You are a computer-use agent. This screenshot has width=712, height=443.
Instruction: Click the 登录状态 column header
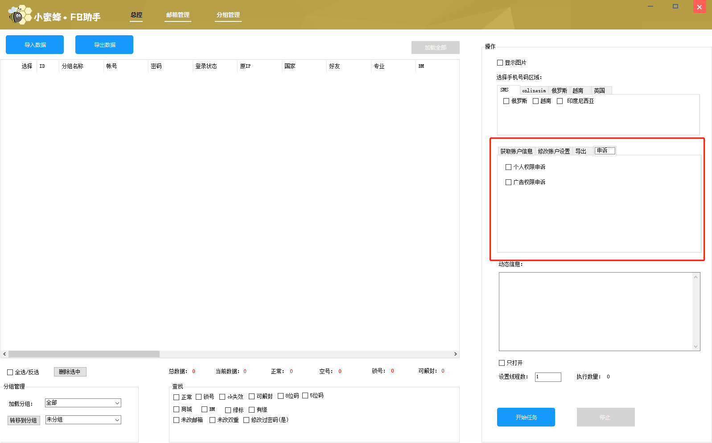pos(215,66)
